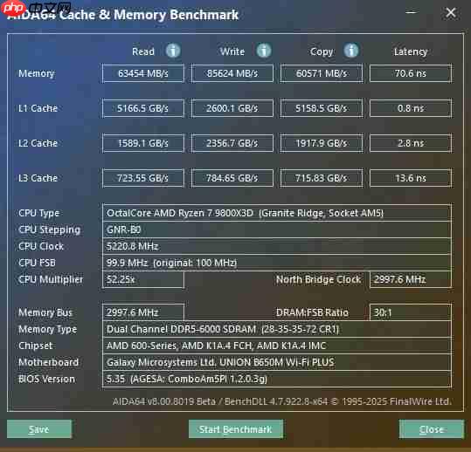
Task: Click the North Bridge Clock label
Action: pyautogui.click(x=318, y=279)
